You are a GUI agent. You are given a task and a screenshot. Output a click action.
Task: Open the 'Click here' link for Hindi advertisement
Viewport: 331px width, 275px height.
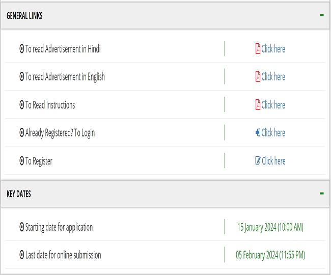pos(273,49)
